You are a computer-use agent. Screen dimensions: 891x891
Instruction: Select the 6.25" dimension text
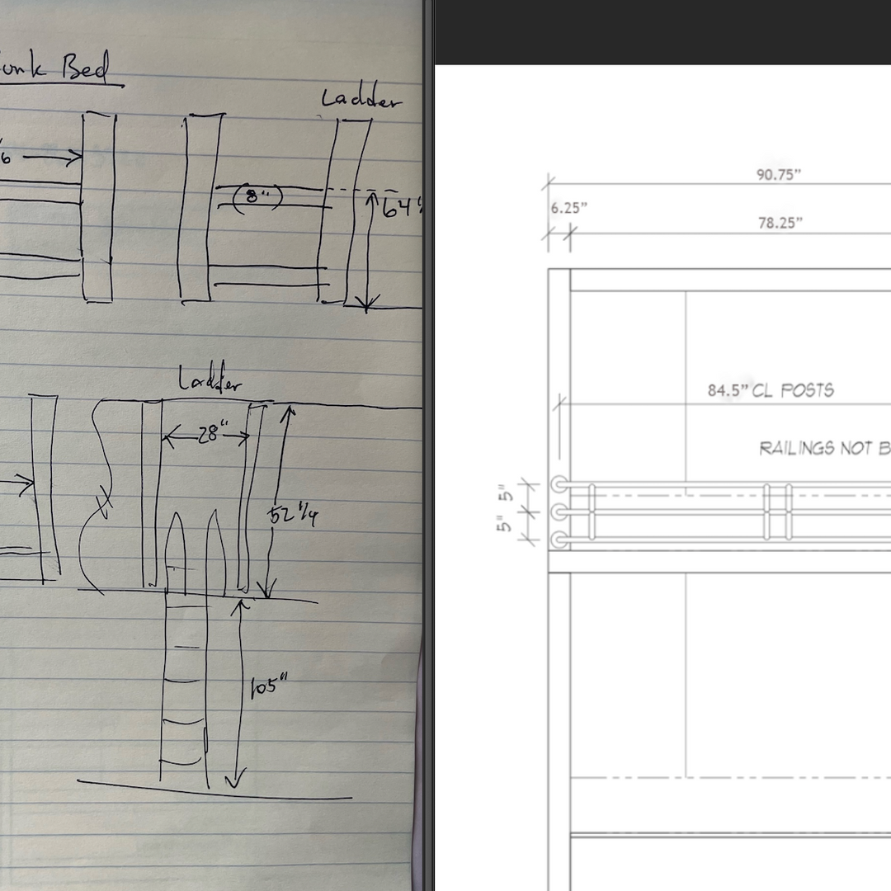coord(568,206)
